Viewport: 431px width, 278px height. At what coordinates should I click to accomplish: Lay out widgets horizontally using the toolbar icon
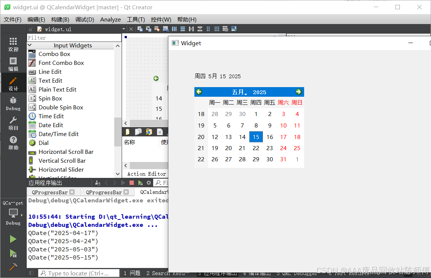click(x=174, y=29)
